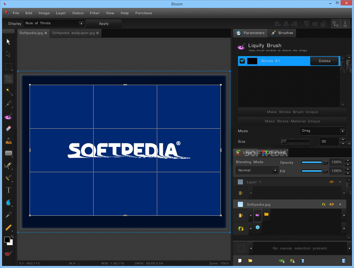Image resolution: width=354 pixels, height=268 pixels.
Task: Click the add mask green icon
Action: click(282, 261)
